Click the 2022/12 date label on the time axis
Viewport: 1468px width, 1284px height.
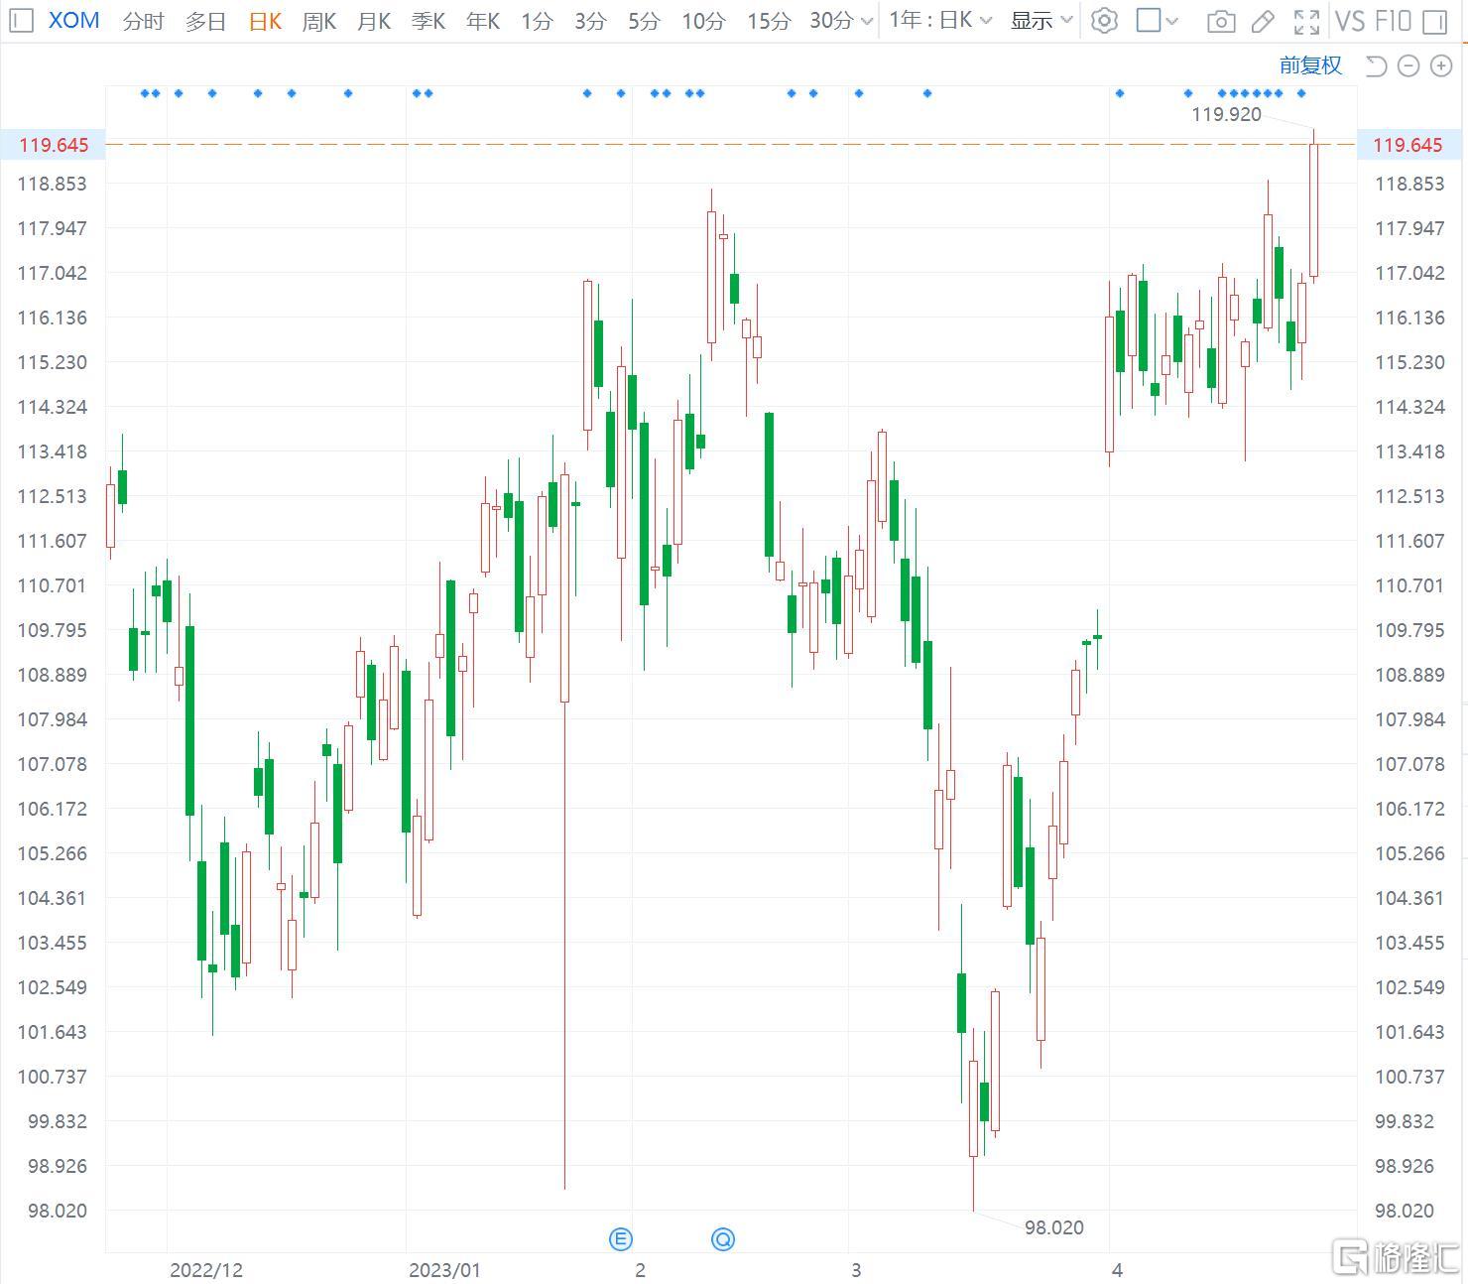[x=206, y=1270]
